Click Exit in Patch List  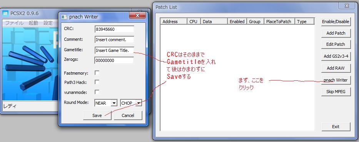point(336,127)
